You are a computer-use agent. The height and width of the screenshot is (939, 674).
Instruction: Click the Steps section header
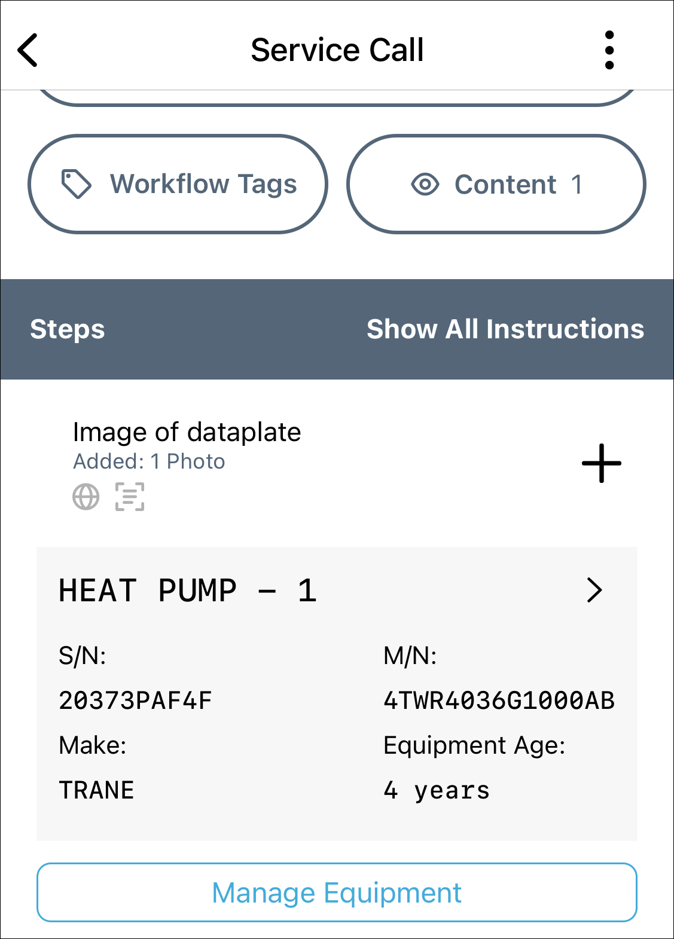68,329
